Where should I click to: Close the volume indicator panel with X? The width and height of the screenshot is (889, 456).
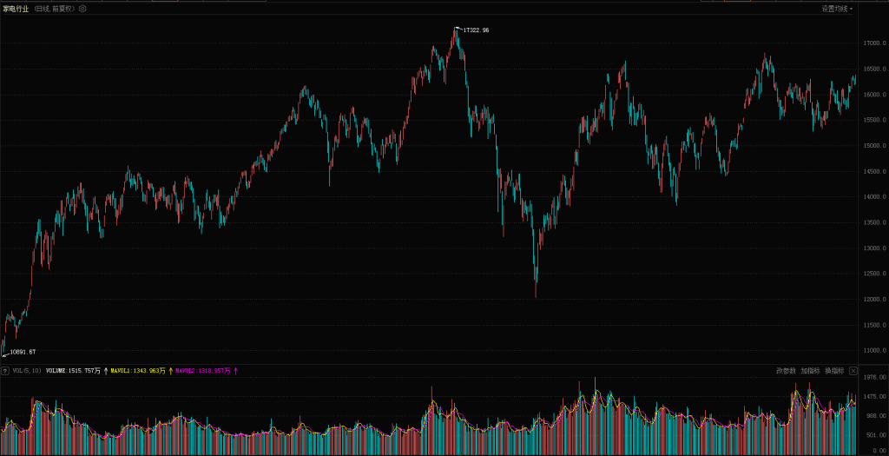click(x=853, y=371)
